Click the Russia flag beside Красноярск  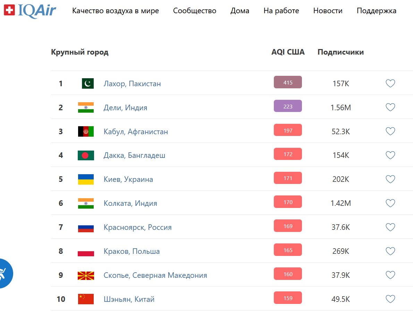coord(86,227)
